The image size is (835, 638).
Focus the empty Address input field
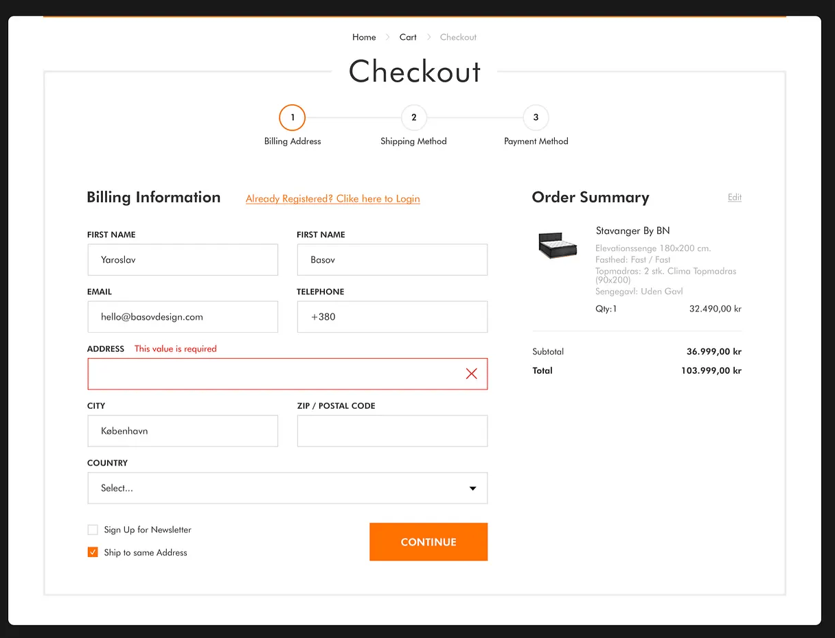coord(275,374)
